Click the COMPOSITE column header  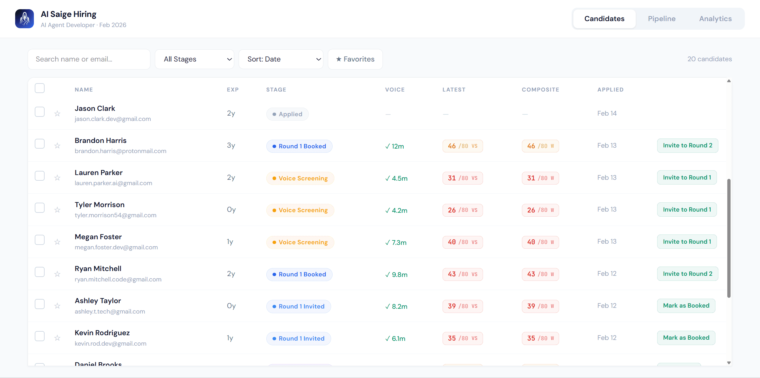tap(540, 90)
